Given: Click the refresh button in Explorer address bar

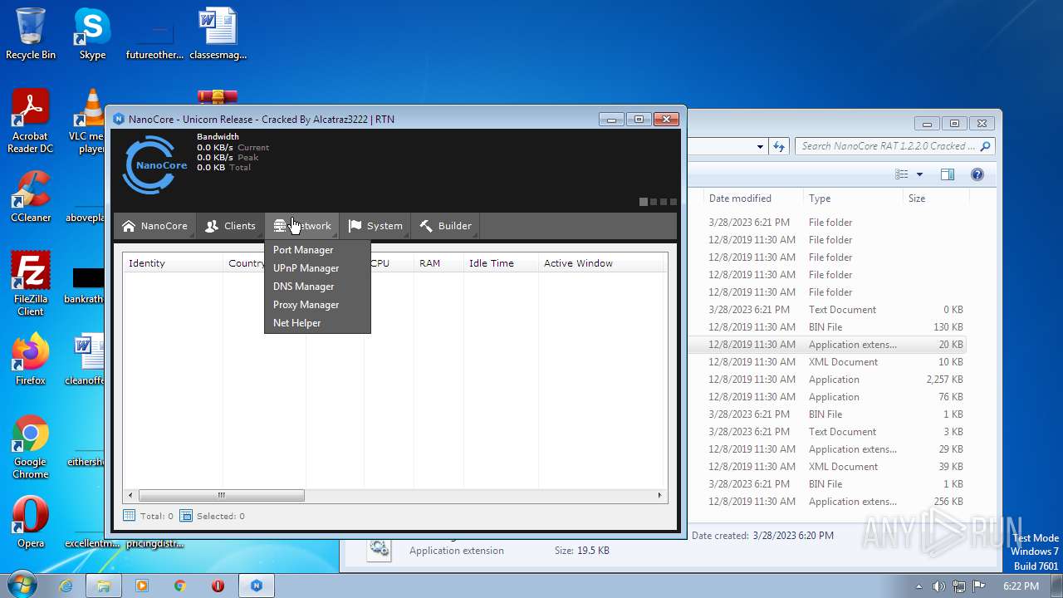Looking at the screenshot, I should coord(778,146).
